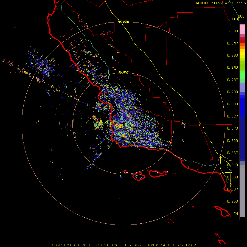The width and height of the screenshot is (247, 247).
Task: Click the 0.520 legend value
Action: [x=232, y=141]
